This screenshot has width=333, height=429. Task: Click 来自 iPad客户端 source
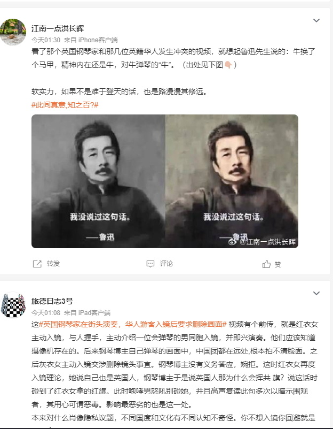click(x=88, y=313)
